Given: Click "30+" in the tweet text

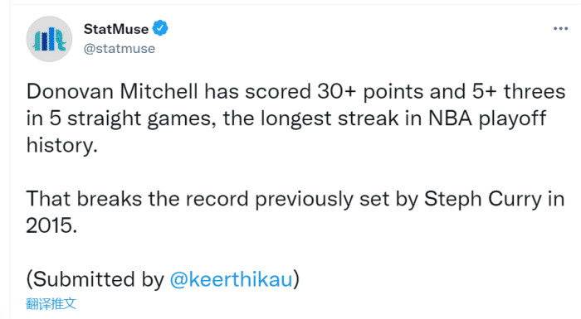Looking at the screenshot, I should tap(336, 91).
